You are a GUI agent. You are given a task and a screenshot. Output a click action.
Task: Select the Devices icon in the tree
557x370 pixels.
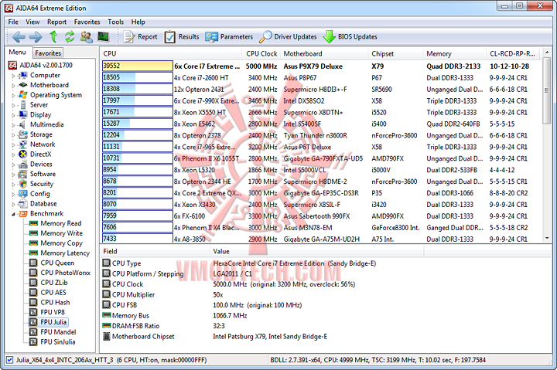point(22,165)
